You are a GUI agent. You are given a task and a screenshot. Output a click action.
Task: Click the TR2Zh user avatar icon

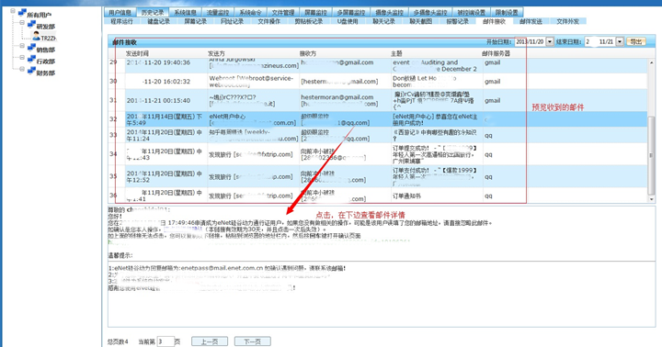pyautogui.click(x=37, y=36)
